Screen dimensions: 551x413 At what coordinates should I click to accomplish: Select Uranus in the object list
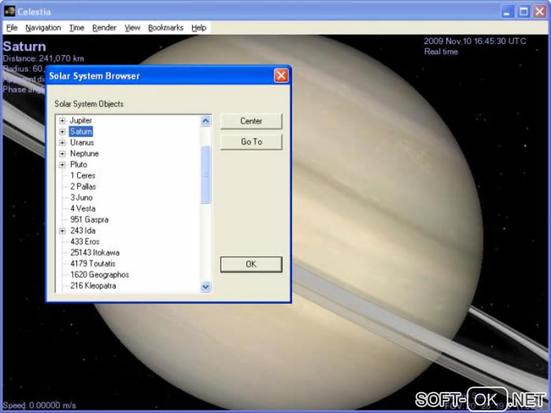click(82, 143)
